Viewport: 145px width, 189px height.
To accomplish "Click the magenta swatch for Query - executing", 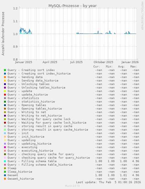I will tap(5, 147).
